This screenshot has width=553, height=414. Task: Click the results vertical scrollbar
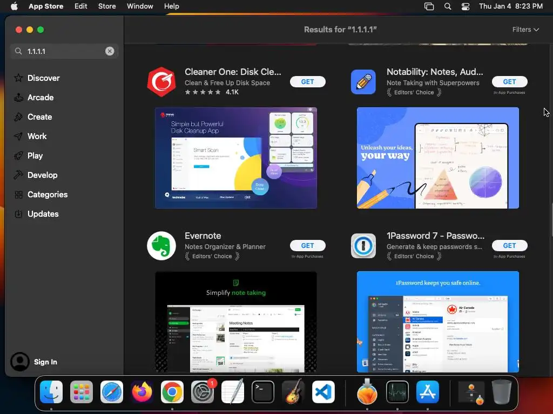[551, 220]
